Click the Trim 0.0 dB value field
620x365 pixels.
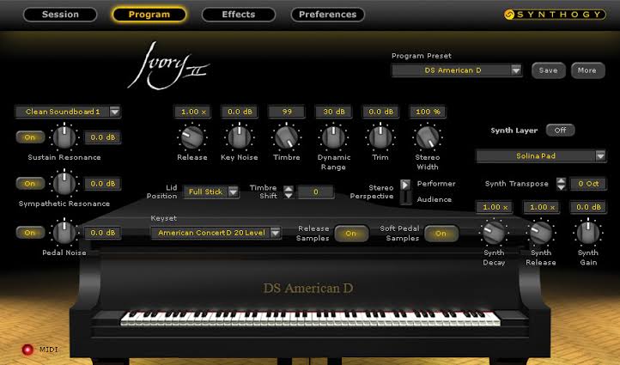point(380,112)
